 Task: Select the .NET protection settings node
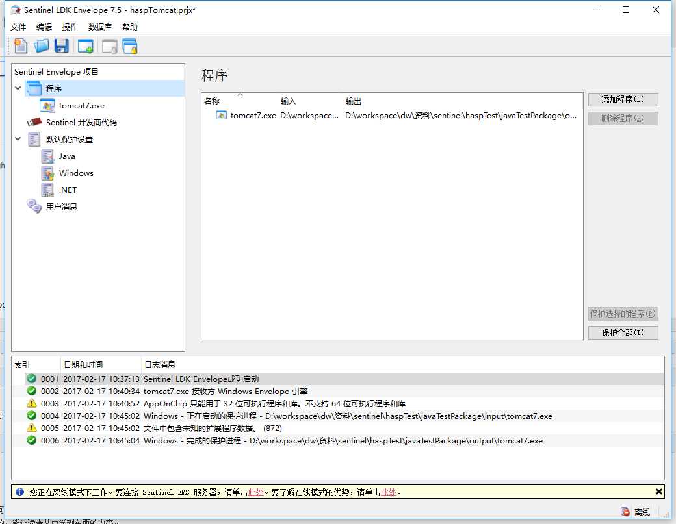click(68, 190)
